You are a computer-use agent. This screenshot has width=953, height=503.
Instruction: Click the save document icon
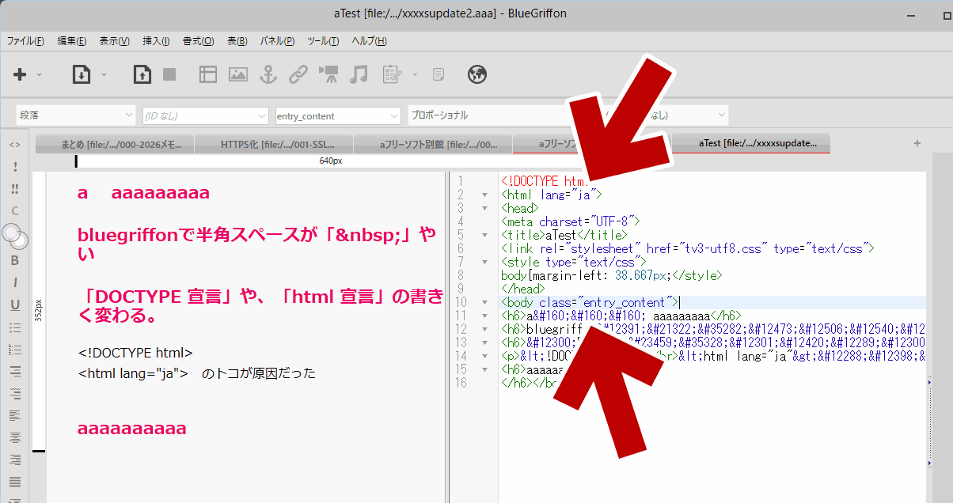point(142,74)
